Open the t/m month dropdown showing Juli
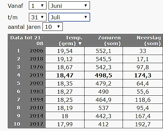The image size is (163, 131). point(69,17)
